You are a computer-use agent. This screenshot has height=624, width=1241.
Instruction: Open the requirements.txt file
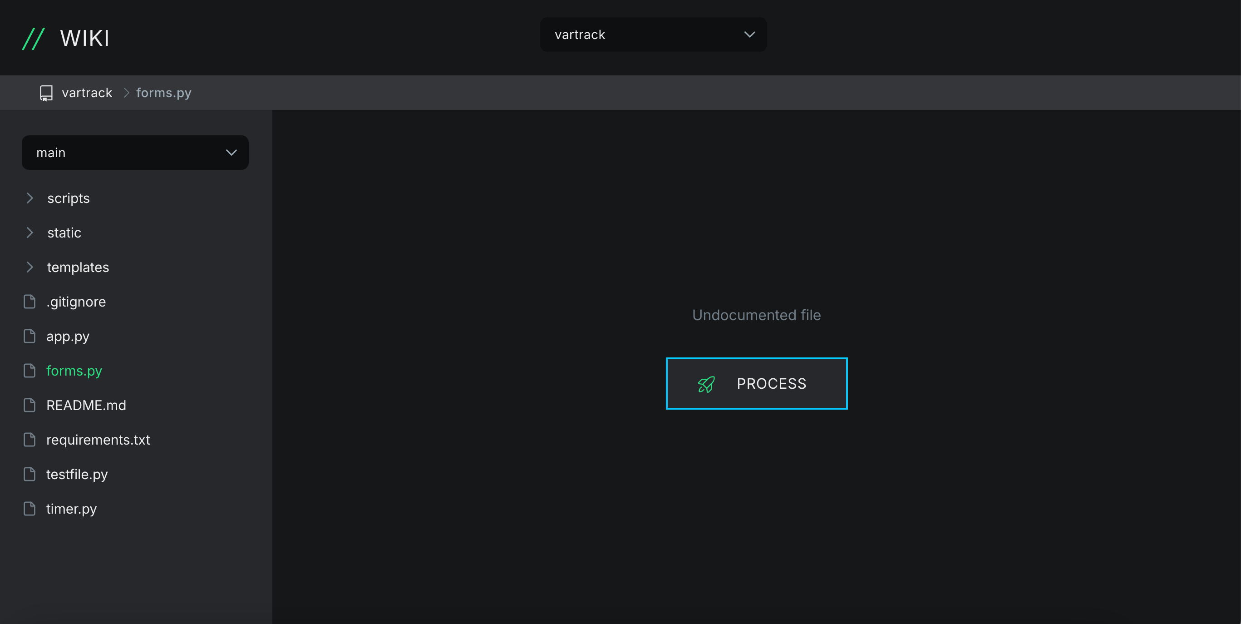pyautogui.click(x=98, y=440)
